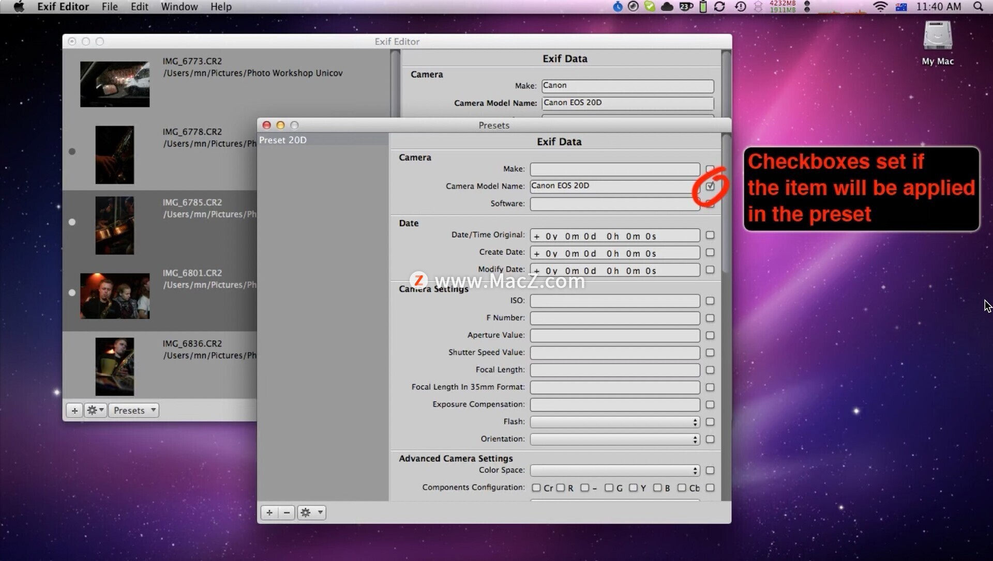The height and width of the screenshot is (561, 993).
Task: Enable the Flash apply checkbox
Action: pos(710,422)
